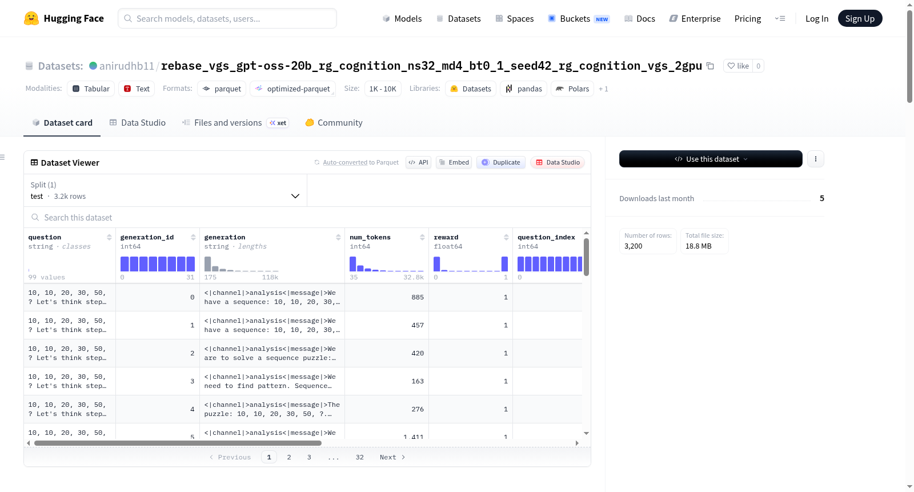Open Files and versions tab
914x492 pixels.
tap(235, 123)
